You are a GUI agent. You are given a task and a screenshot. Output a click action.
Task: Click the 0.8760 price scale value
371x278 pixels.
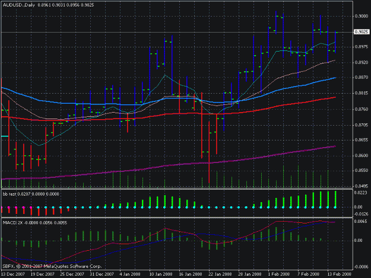(x=362, y=109)
